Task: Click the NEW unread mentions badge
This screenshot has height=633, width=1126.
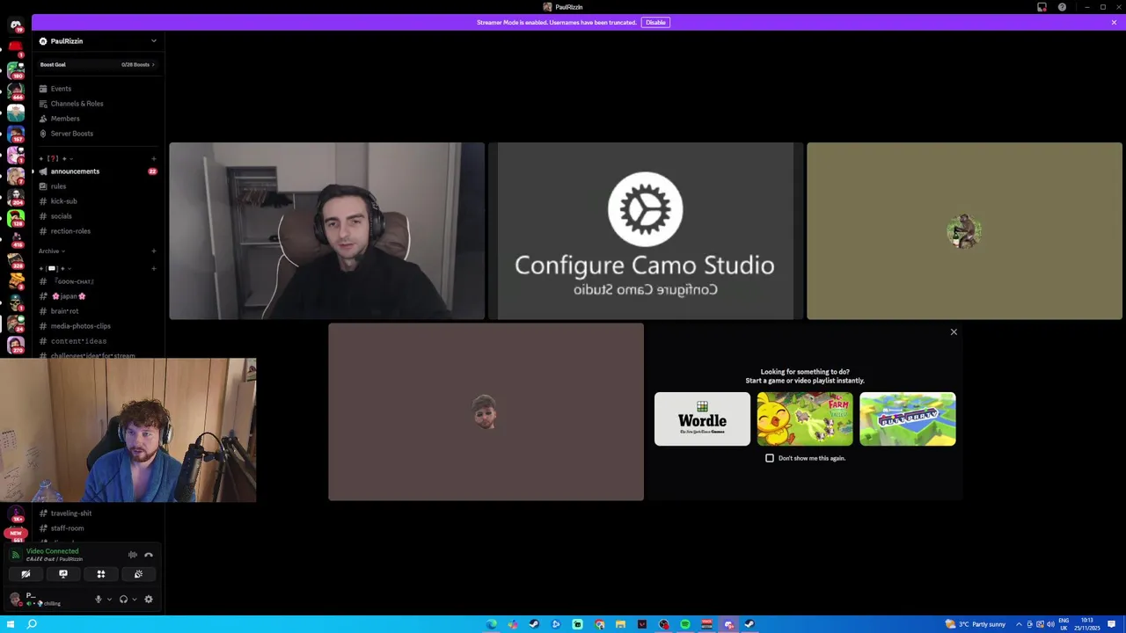Action: [x=15, y=533]
